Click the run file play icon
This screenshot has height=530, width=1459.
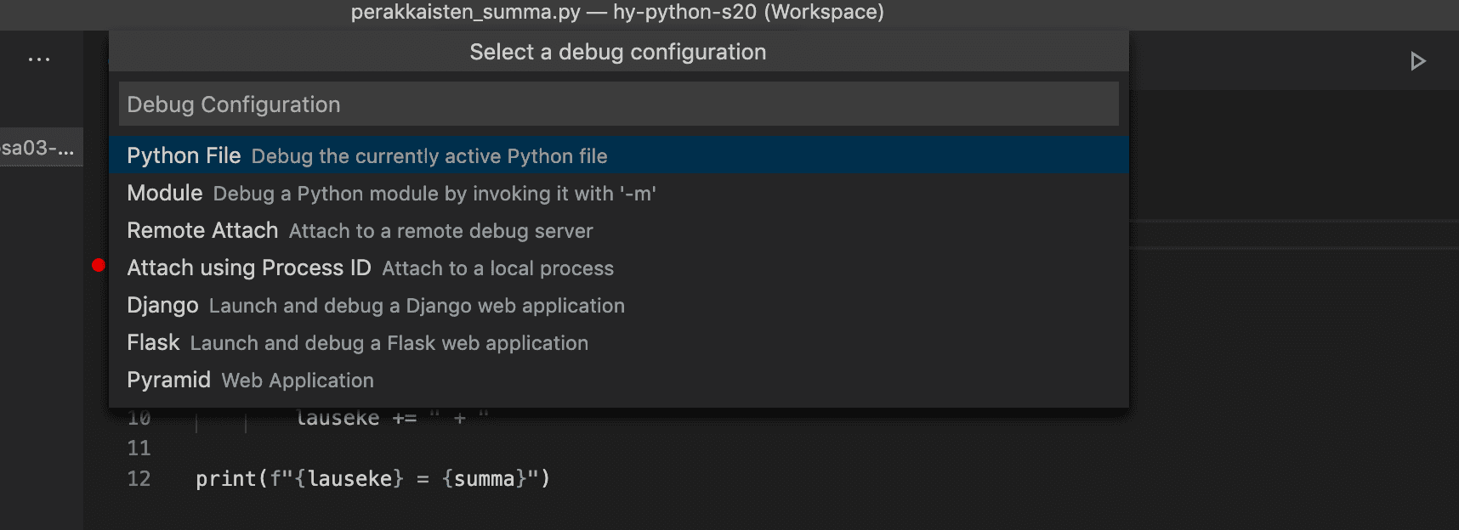[x=1417, y=61]
